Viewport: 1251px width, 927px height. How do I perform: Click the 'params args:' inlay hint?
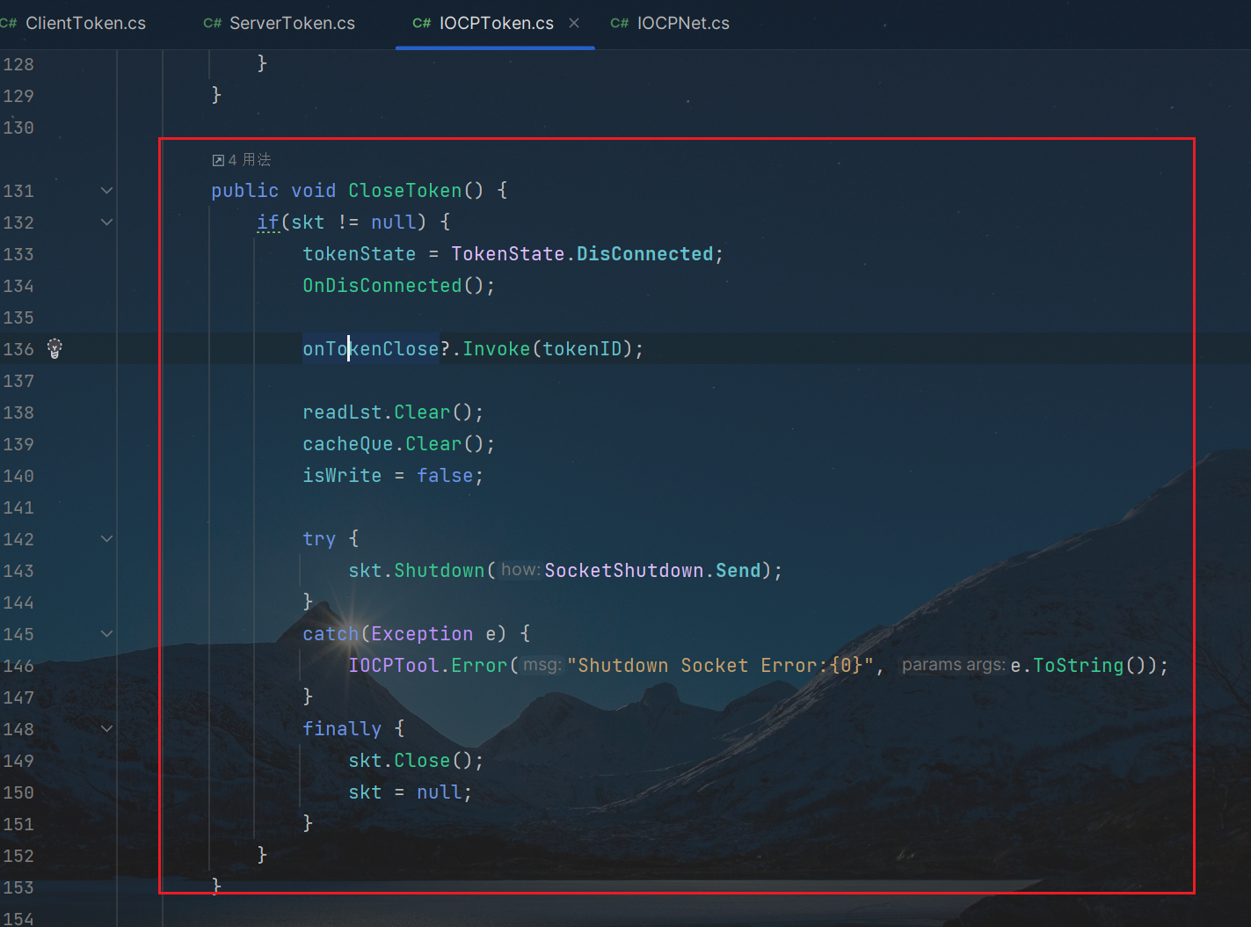[x=953, y=665]
